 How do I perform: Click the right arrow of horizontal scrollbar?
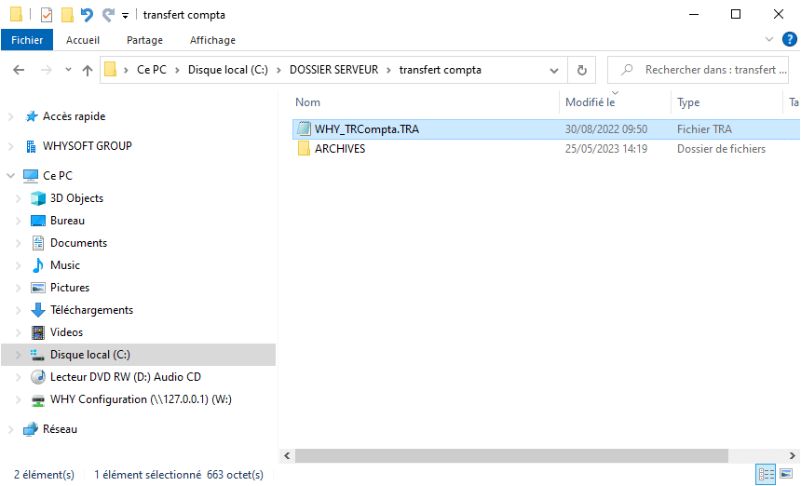[x=793, y=455]
